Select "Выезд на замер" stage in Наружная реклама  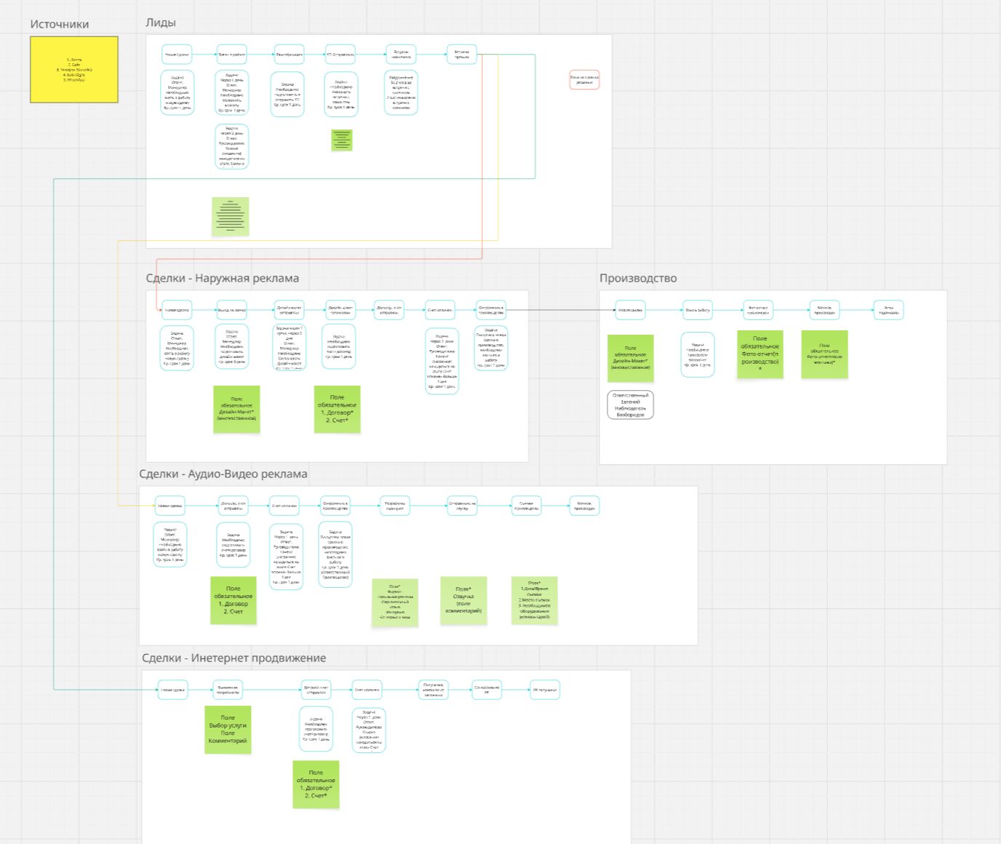(232, 310)
